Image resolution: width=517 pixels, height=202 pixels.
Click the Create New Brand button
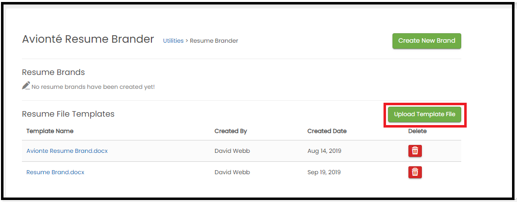pyautogui.click(x=427, y=41)
